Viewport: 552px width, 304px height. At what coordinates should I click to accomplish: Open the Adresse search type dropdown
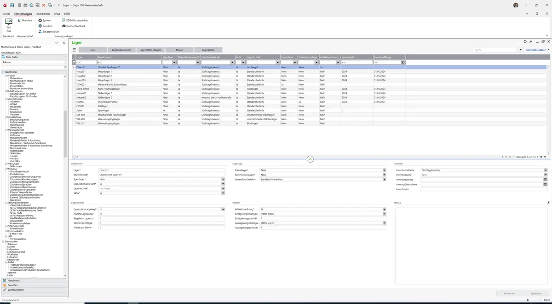66,62
